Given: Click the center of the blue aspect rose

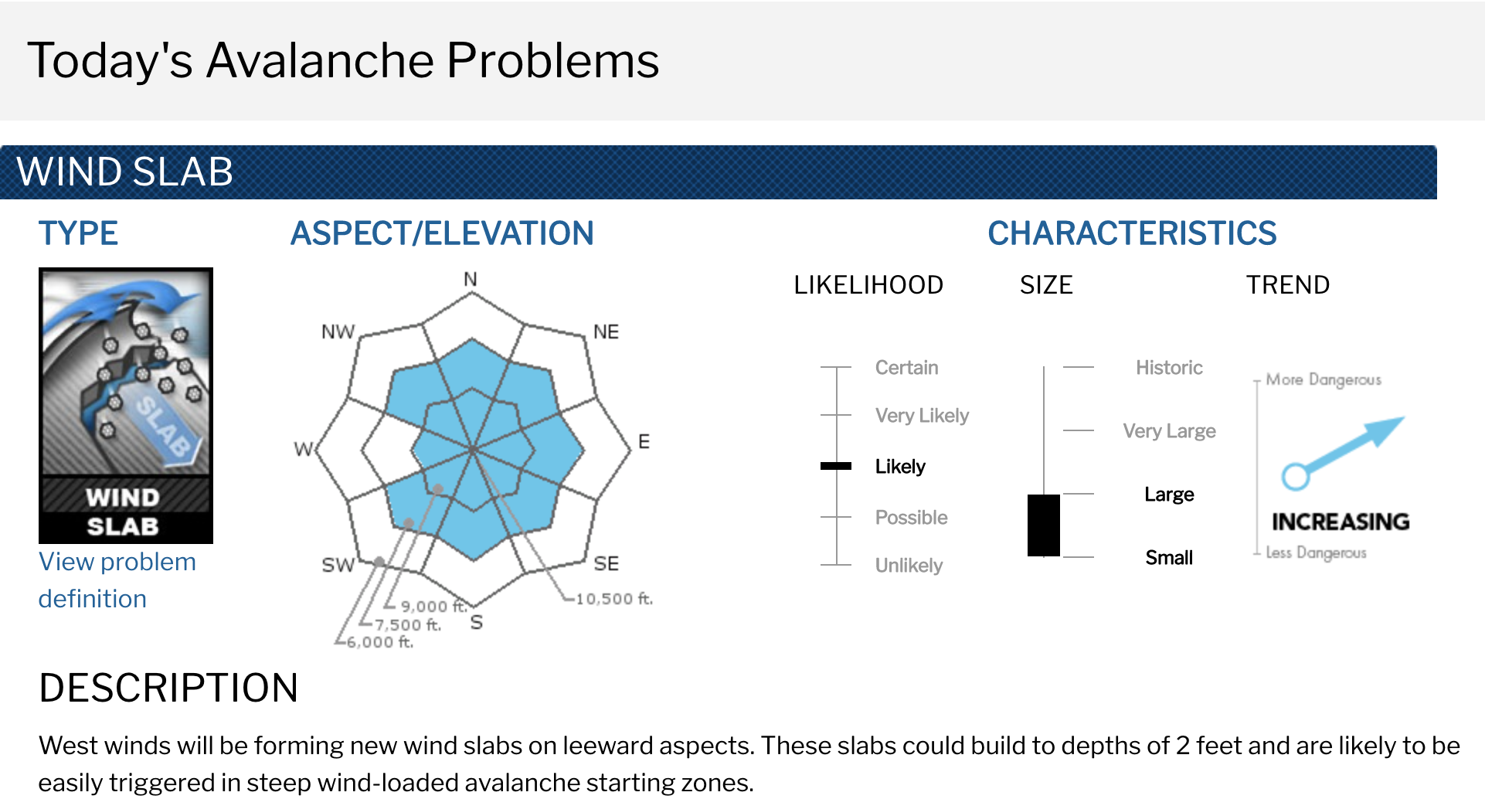Looking at the screenshot, I should (x=472, y=448).
